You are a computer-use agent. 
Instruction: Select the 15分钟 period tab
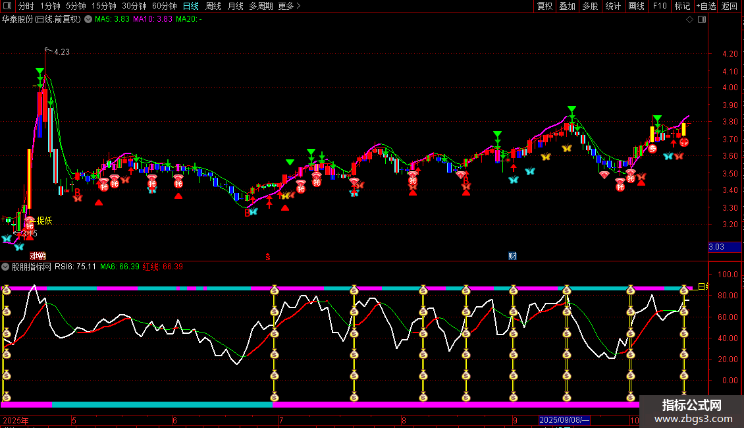(103, 6)
